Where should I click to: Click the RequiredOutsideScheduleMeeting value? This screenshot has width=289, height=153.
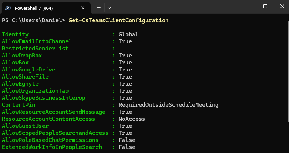click(169, 105)
